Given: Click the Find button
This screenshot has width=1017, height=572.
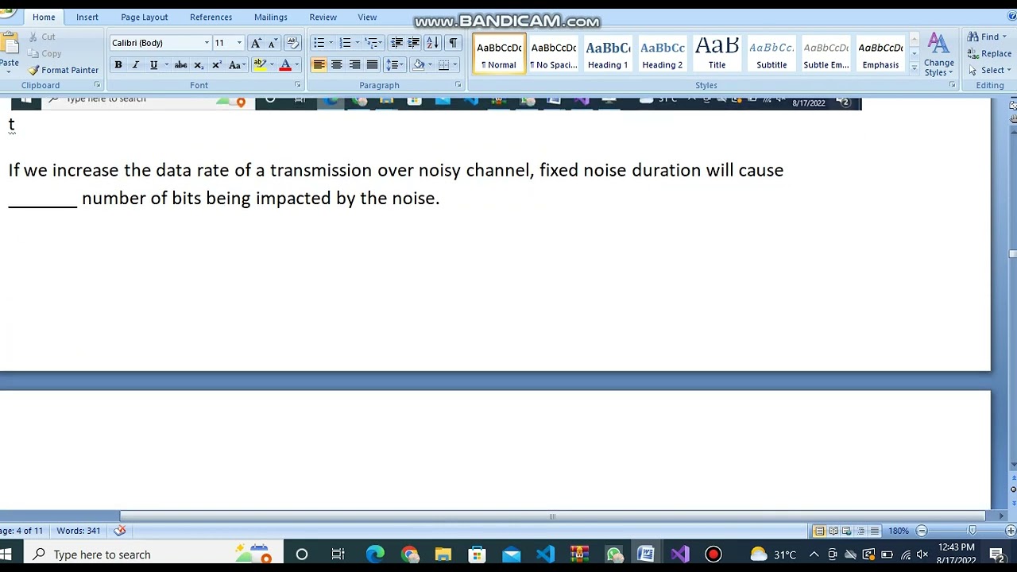Looking at the screenshot, I should click(987, 37).
